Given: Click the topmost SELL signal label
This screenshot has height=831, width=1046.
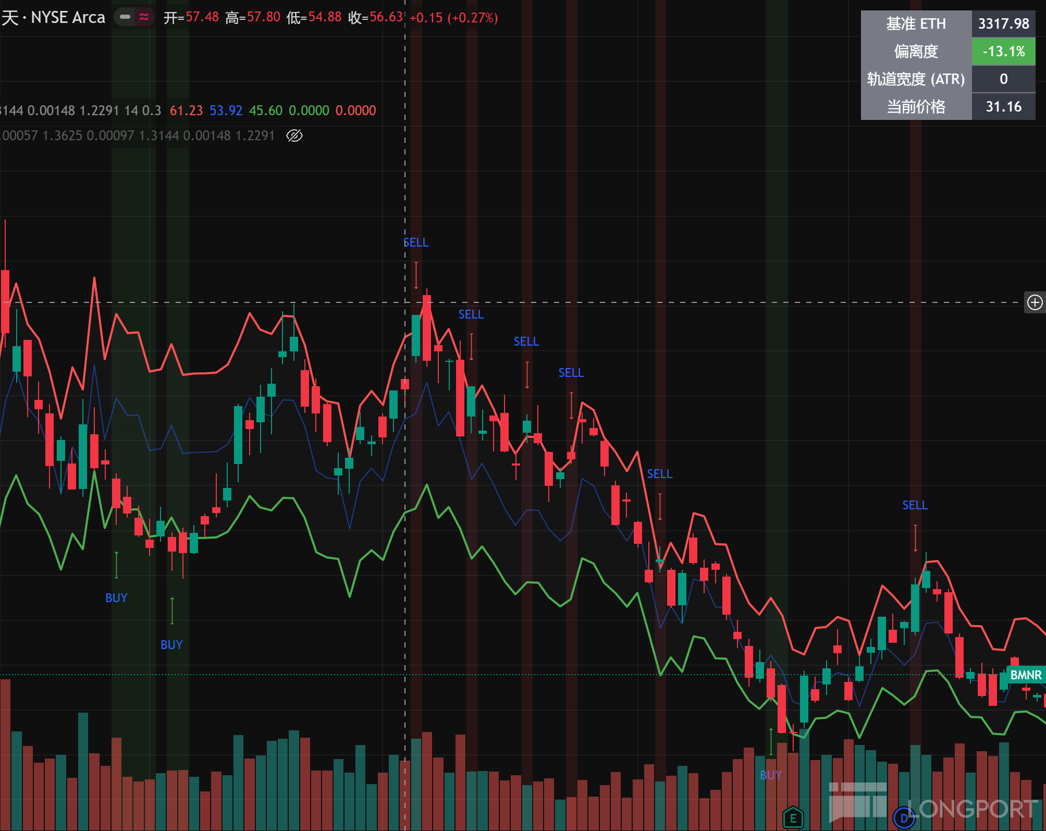Looking at the screenshot, I should tap(416, 242).
